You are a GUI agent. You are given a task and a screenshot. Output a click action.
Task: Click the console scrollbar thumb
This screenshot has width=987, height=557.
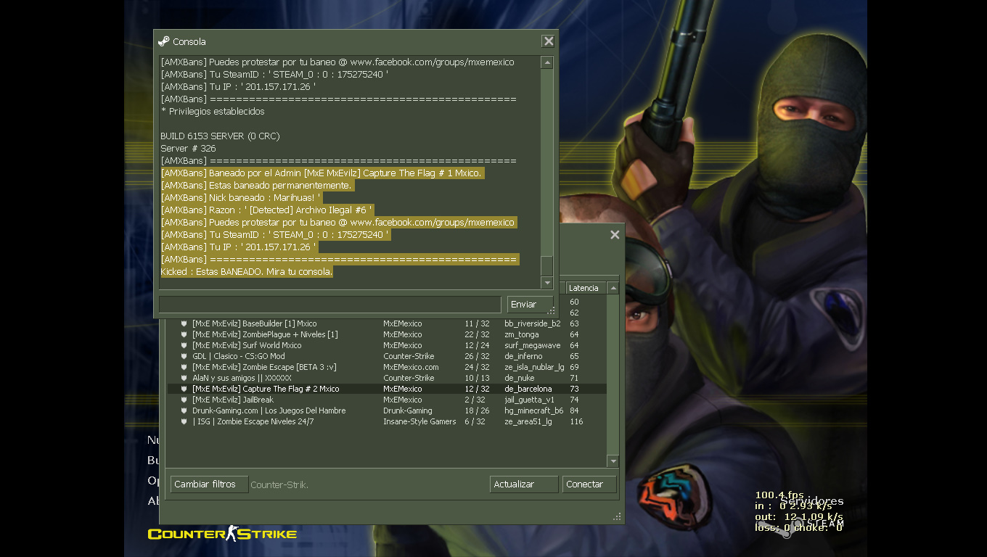coord(547,266)
